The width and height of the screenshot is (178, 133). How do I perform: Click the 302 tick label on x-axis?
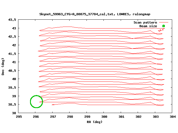[138, 117]
